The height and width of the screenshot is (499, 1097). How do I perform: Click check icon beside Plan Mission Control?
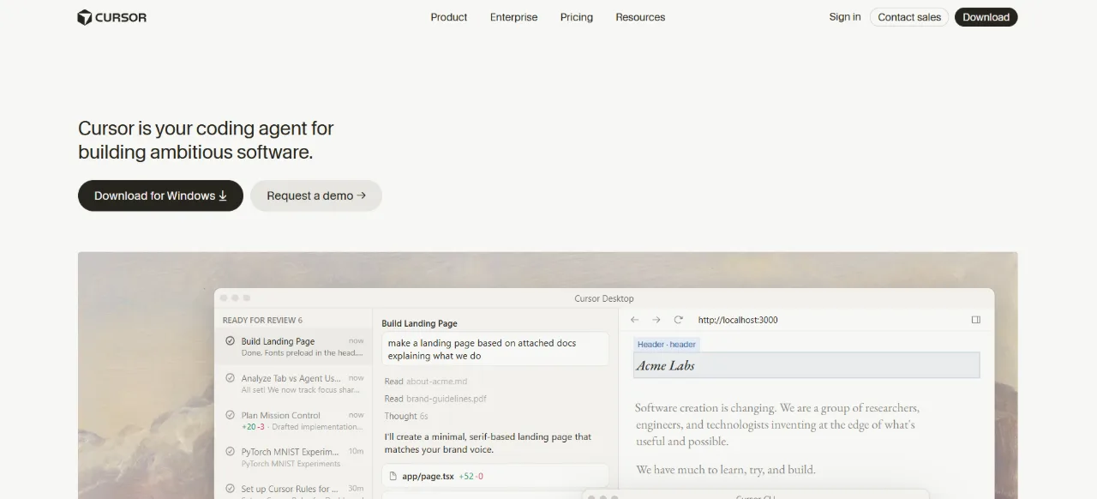coord(230,415)
